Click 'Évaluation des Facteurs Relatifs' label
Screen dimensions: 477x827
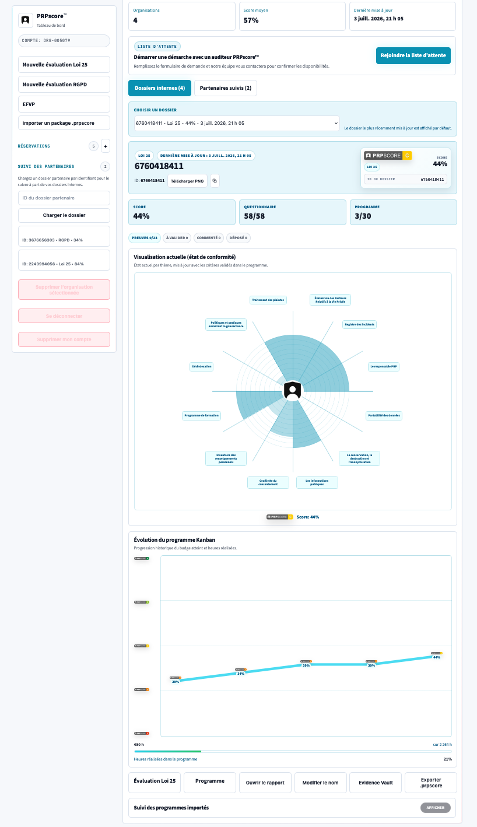tap(330, 300)
